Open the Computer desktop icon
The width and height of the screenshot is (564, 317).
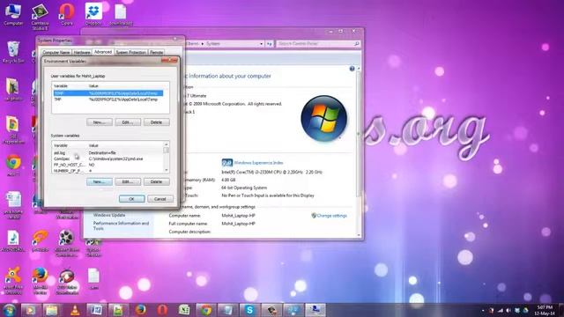pos(13,14)
